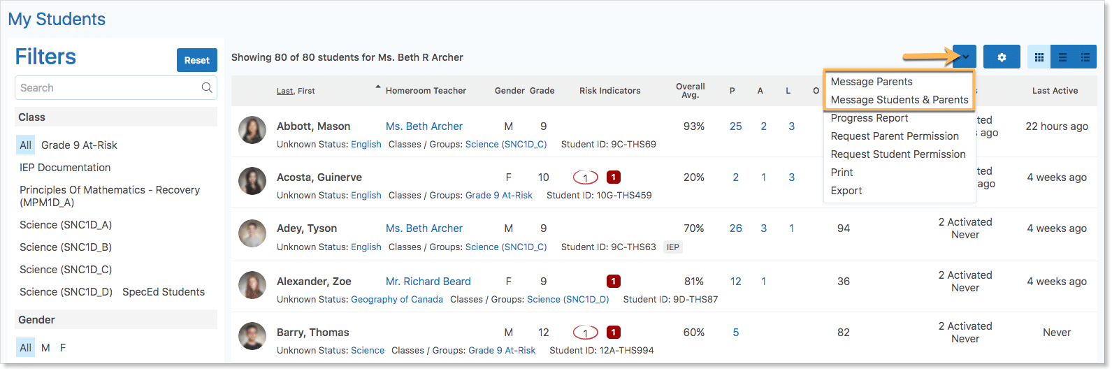Open Mr. Richard Beard teacher link
This screenshot has height=371, width=1112.
(428, 282)
